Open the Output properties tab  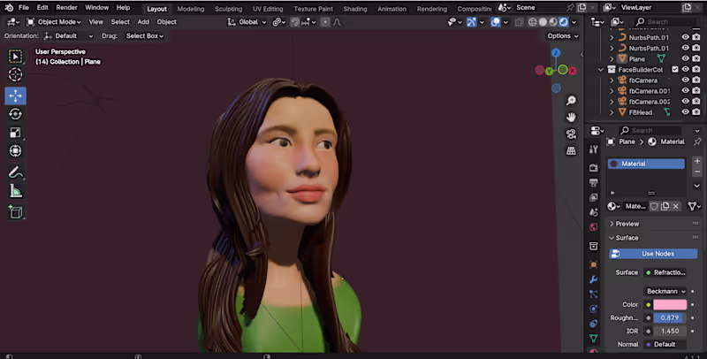[593, 182]
